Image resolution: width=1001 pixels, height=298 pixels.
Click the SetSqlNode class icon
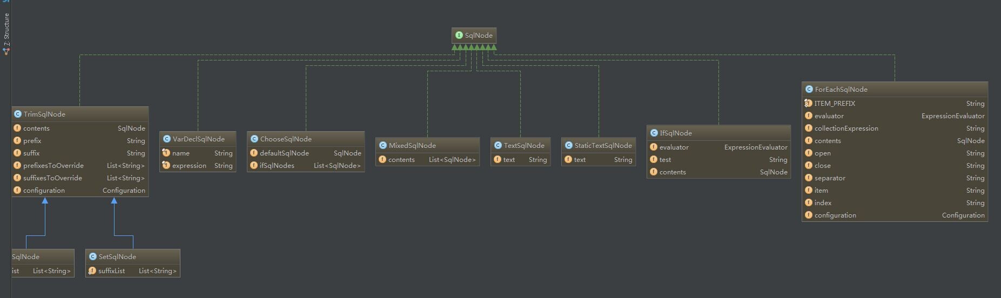coord(92,257)
